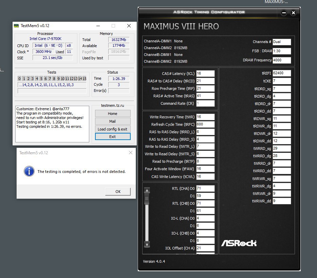Click the Exit button in TestMem5
The height and width of the screenshot is (278, 317).
point(113,137)
